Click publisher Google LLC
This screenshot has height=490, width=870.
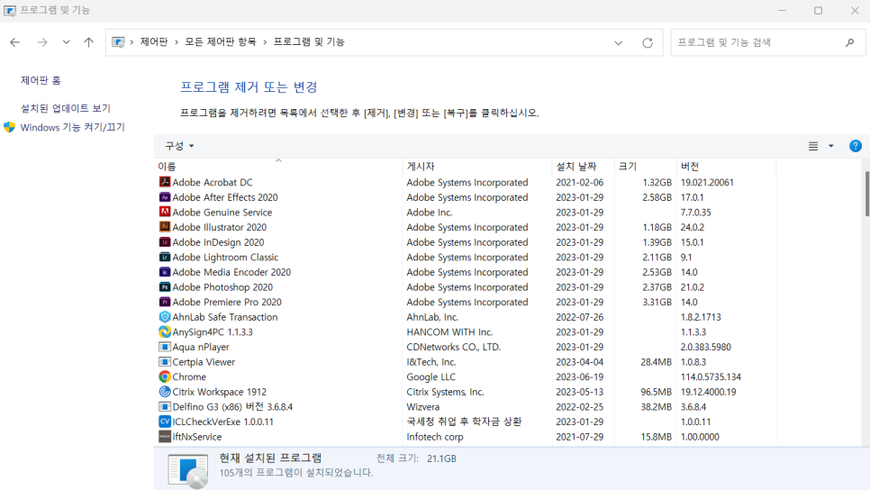[431, 377]
